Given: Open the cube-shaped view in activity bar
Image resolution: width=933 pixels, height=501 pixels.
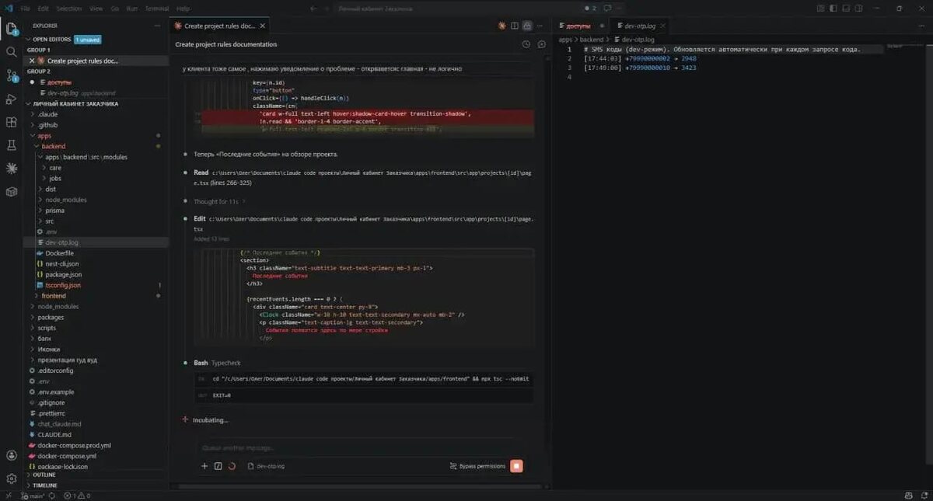Looking at the screenshot, I should (x=12, y=191).
